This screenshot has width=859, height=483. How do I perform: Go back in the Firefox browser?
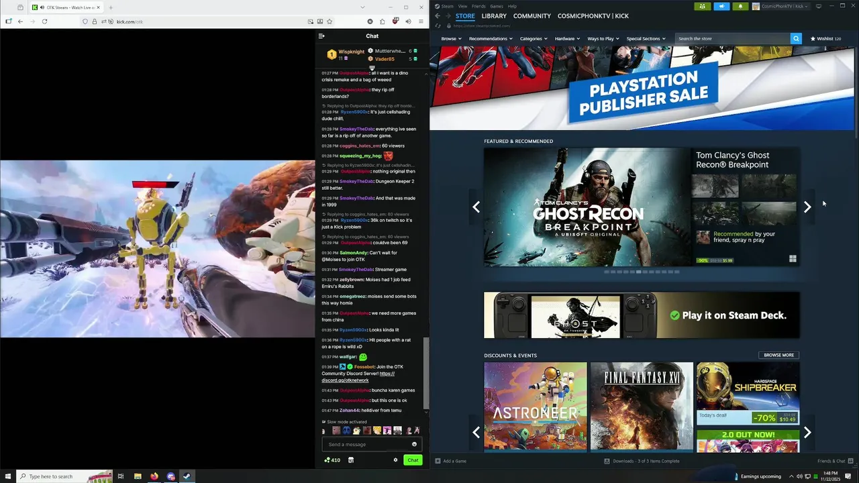click(20, 21)
